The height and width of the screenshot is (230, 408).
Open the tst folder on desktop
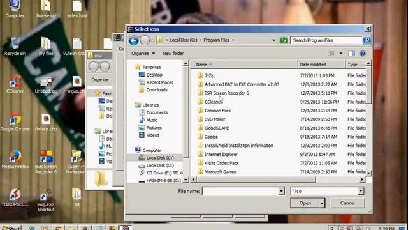76,197
